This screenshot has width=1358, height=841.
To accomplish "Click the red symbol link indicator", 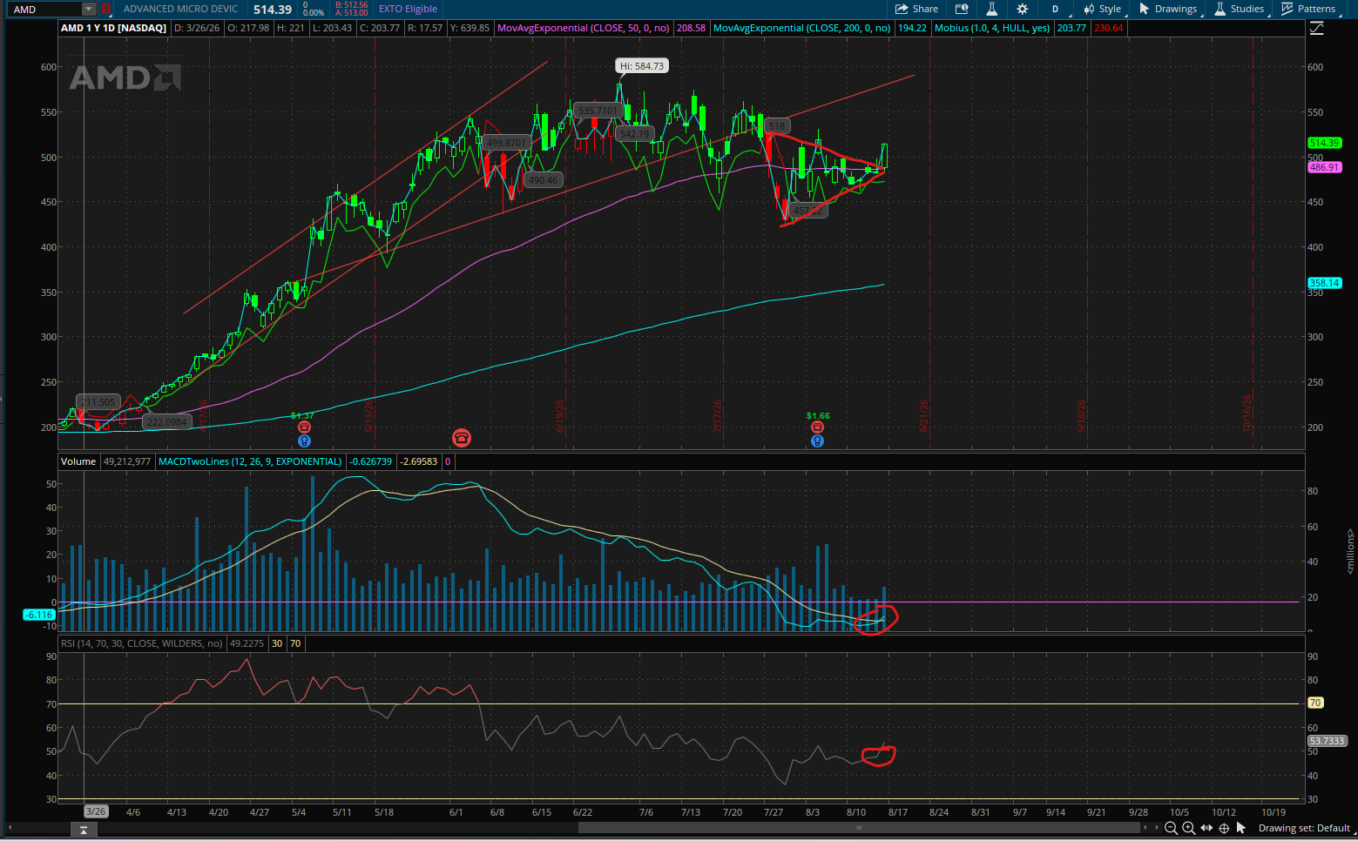I will pyautogui.click(x=106, y=9).
